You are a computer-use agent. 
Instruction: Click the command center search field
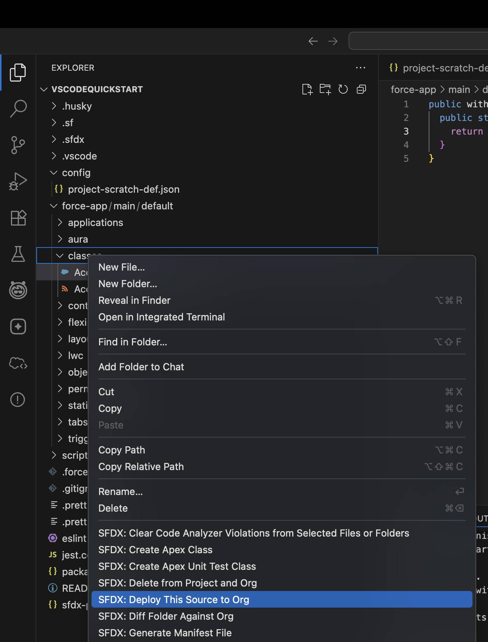click(x=418, y=41)
